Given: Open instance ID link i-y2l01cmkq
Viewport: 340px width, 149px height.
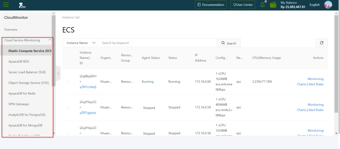Looking at the screenshot, I should (88, 84).
